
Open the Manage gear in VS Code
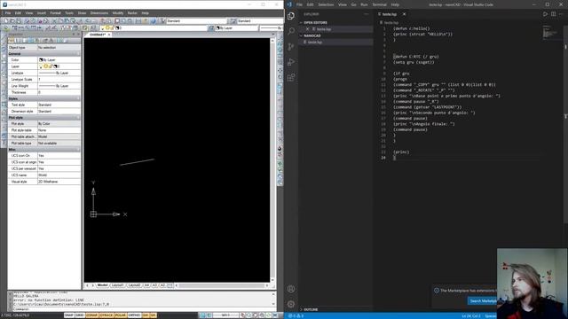pyautogui.click(x=291, y=304)
